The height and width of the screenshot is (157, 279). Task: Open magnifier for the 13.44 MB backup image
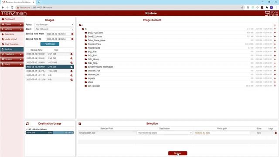click(71, 71)
